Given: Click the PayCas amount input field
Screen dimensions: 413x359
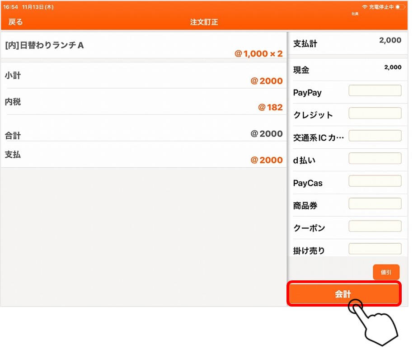Looking at the screenshot, I should 375,181.
